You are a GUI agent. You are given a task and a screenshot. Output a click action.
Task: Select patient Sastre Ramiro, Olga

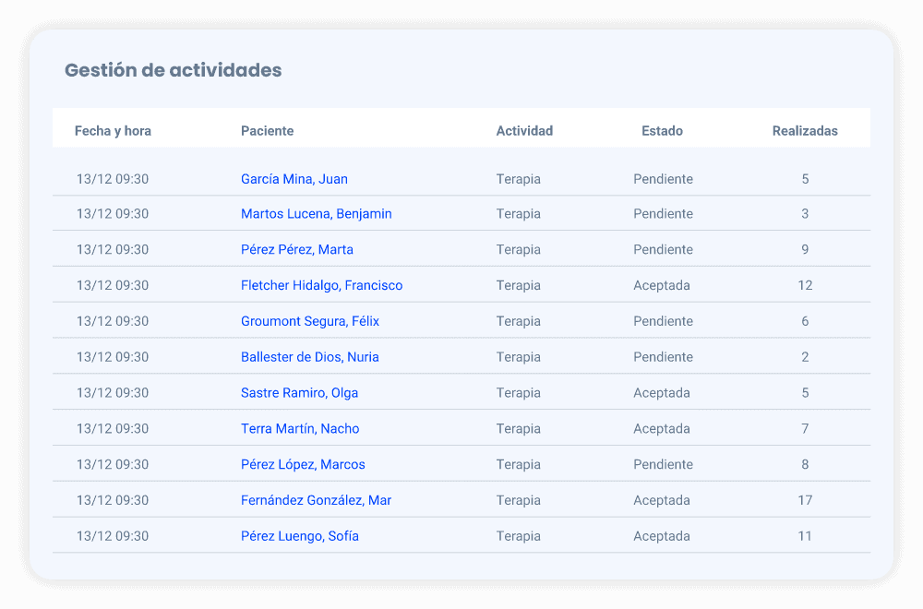[299, 393]
